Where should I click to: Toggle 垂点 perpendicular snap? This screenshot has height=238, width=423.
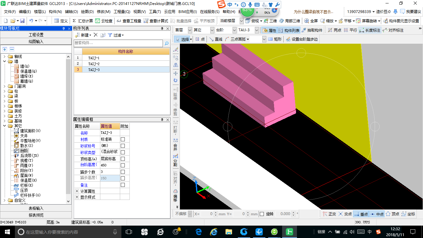361,214
